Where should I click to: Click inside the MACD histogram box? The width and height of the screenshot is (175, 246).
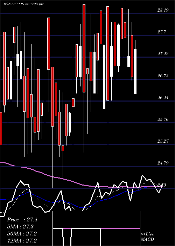(x=96, y=228)
